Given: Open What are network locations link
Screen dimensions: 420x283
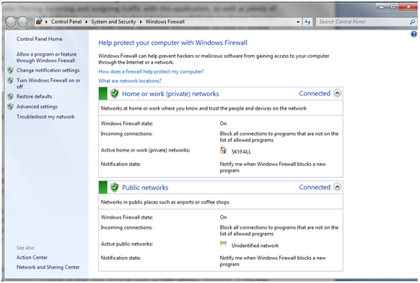Looking at the screenshot, I should point(130,81).
